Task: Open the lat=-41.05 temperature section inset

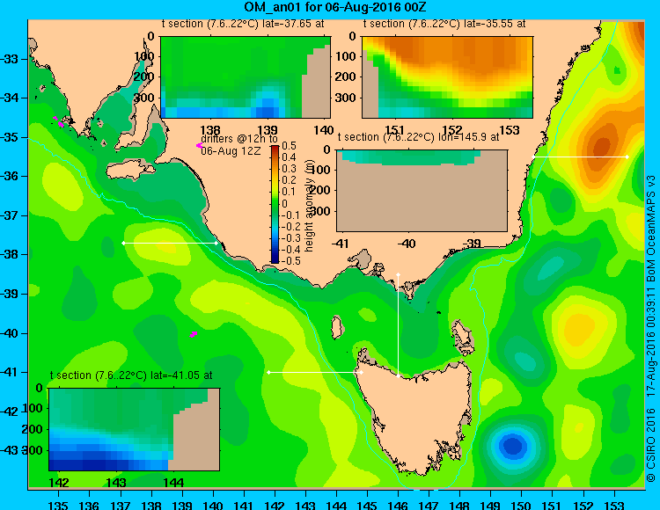Action: pos(135,429)
